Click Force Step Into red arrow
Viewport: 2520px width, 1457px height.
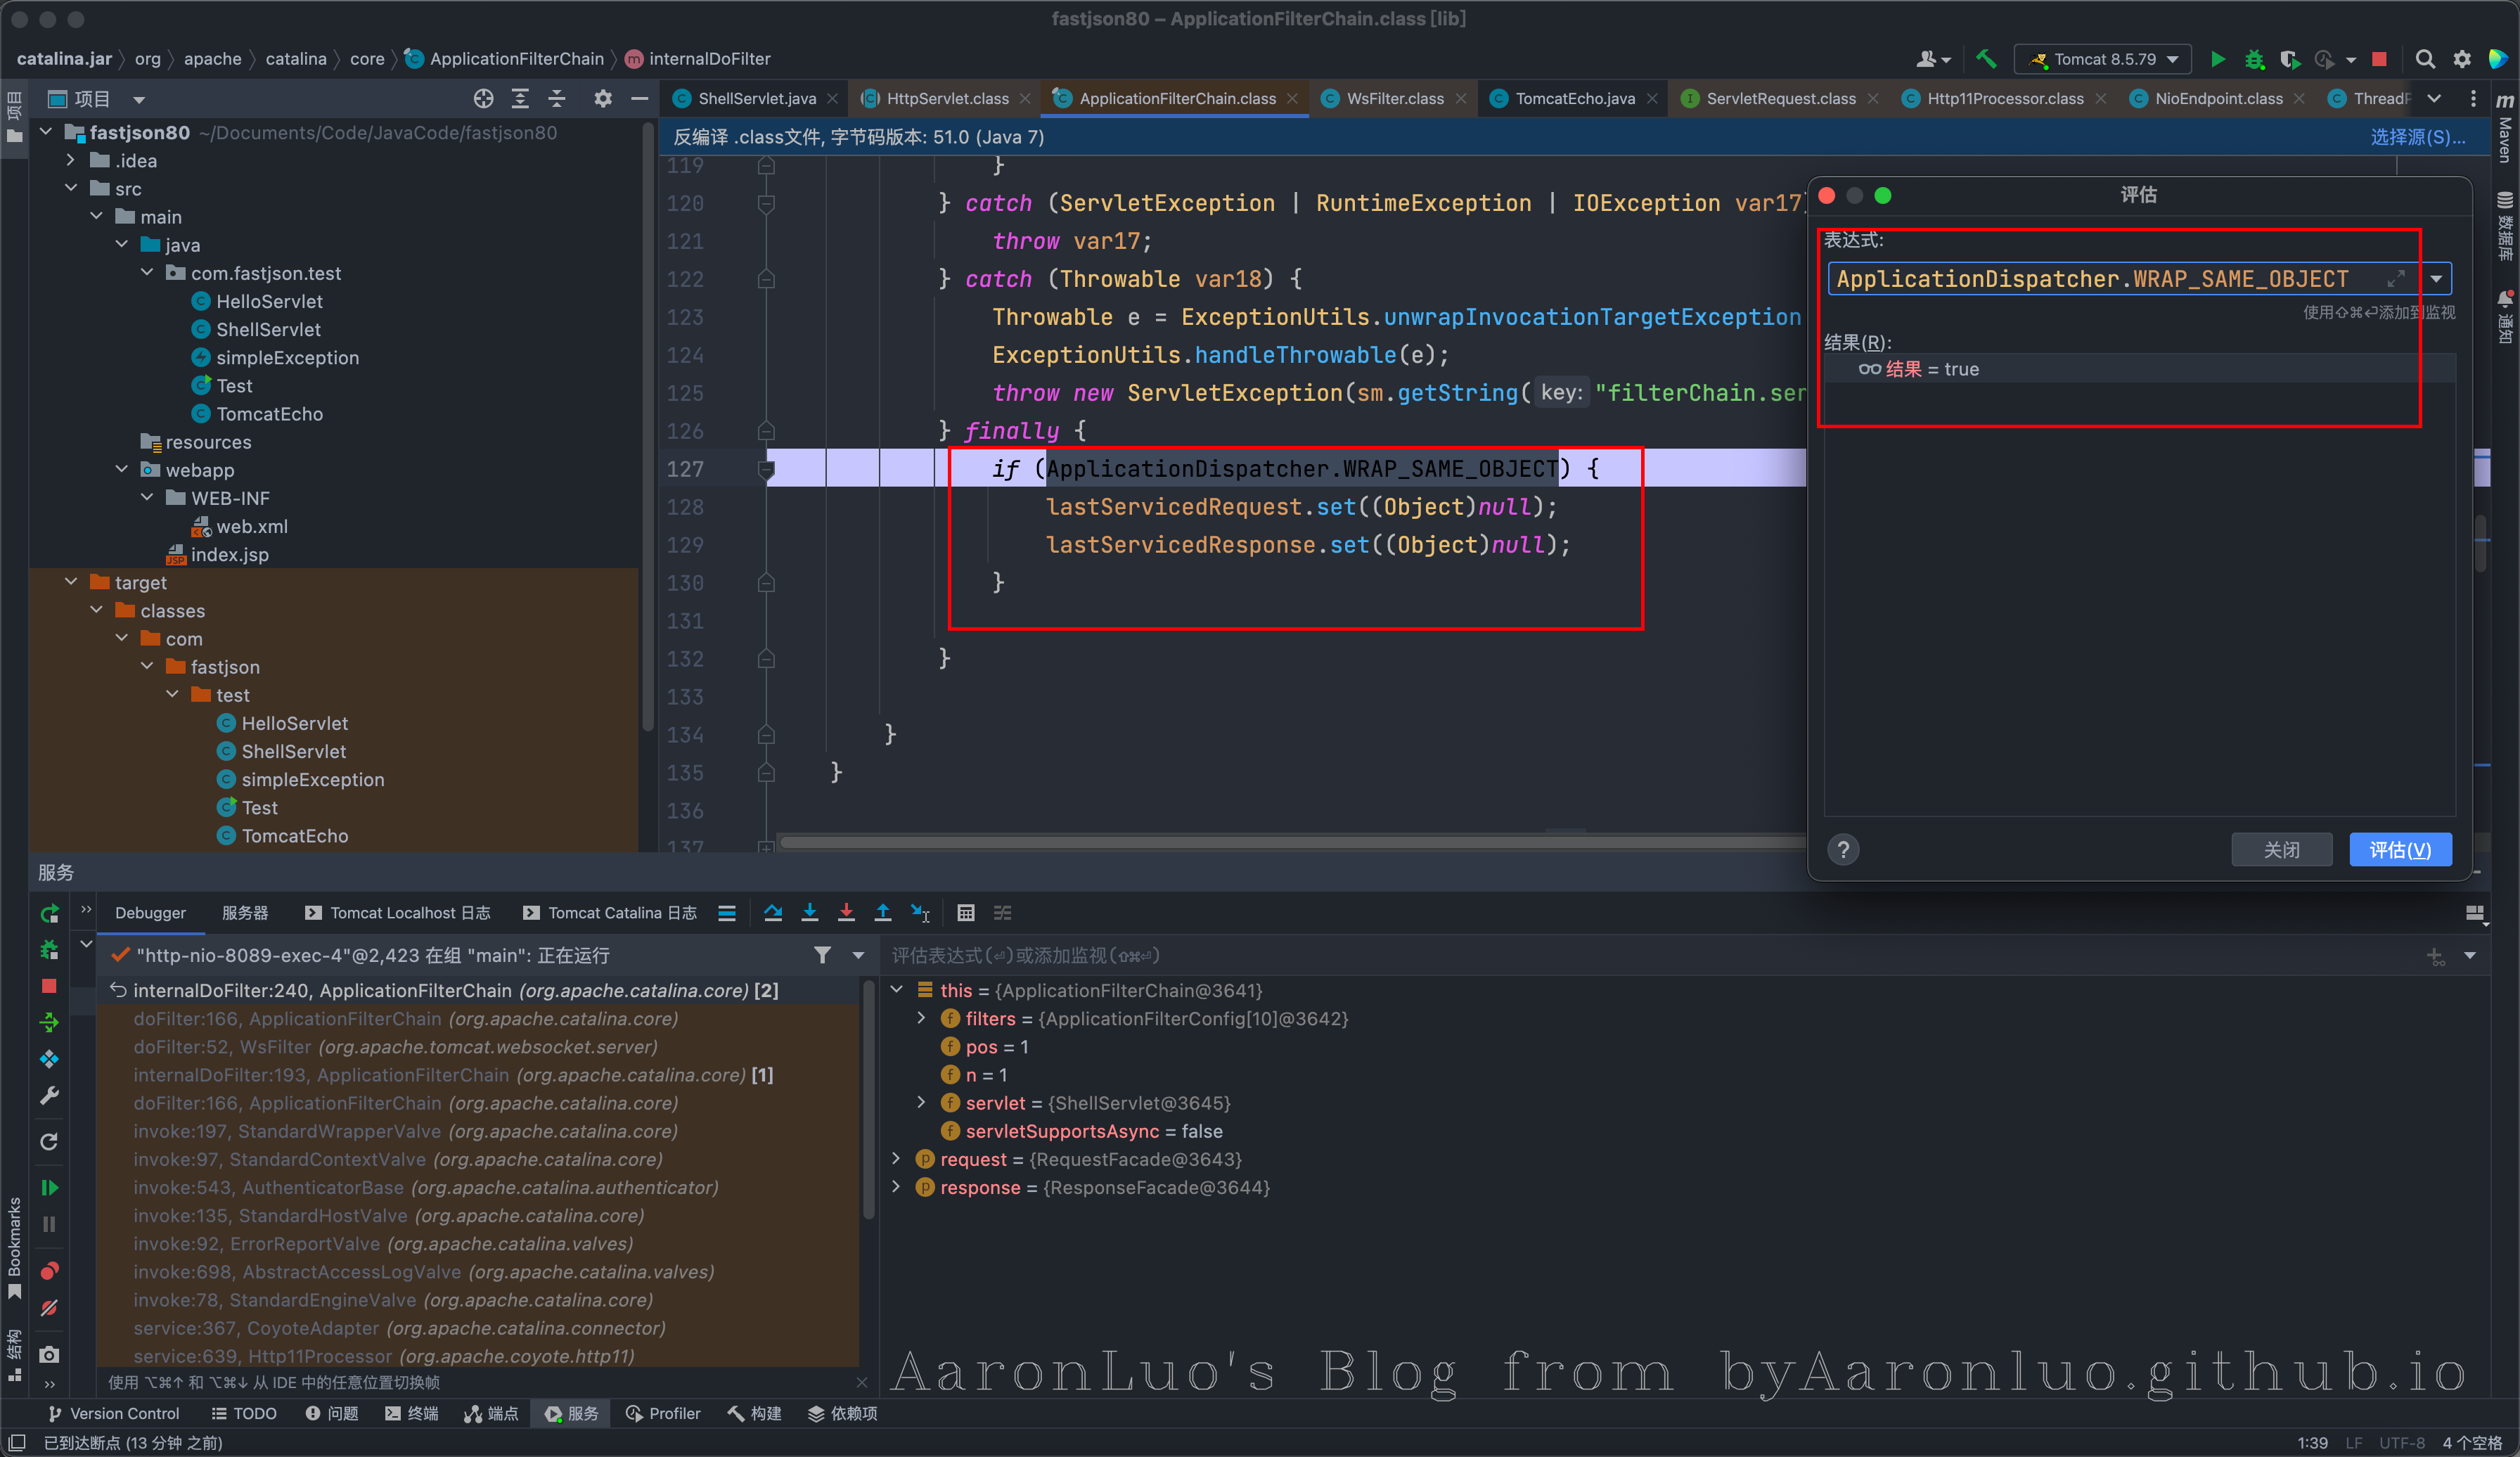(x=846, y=912)
